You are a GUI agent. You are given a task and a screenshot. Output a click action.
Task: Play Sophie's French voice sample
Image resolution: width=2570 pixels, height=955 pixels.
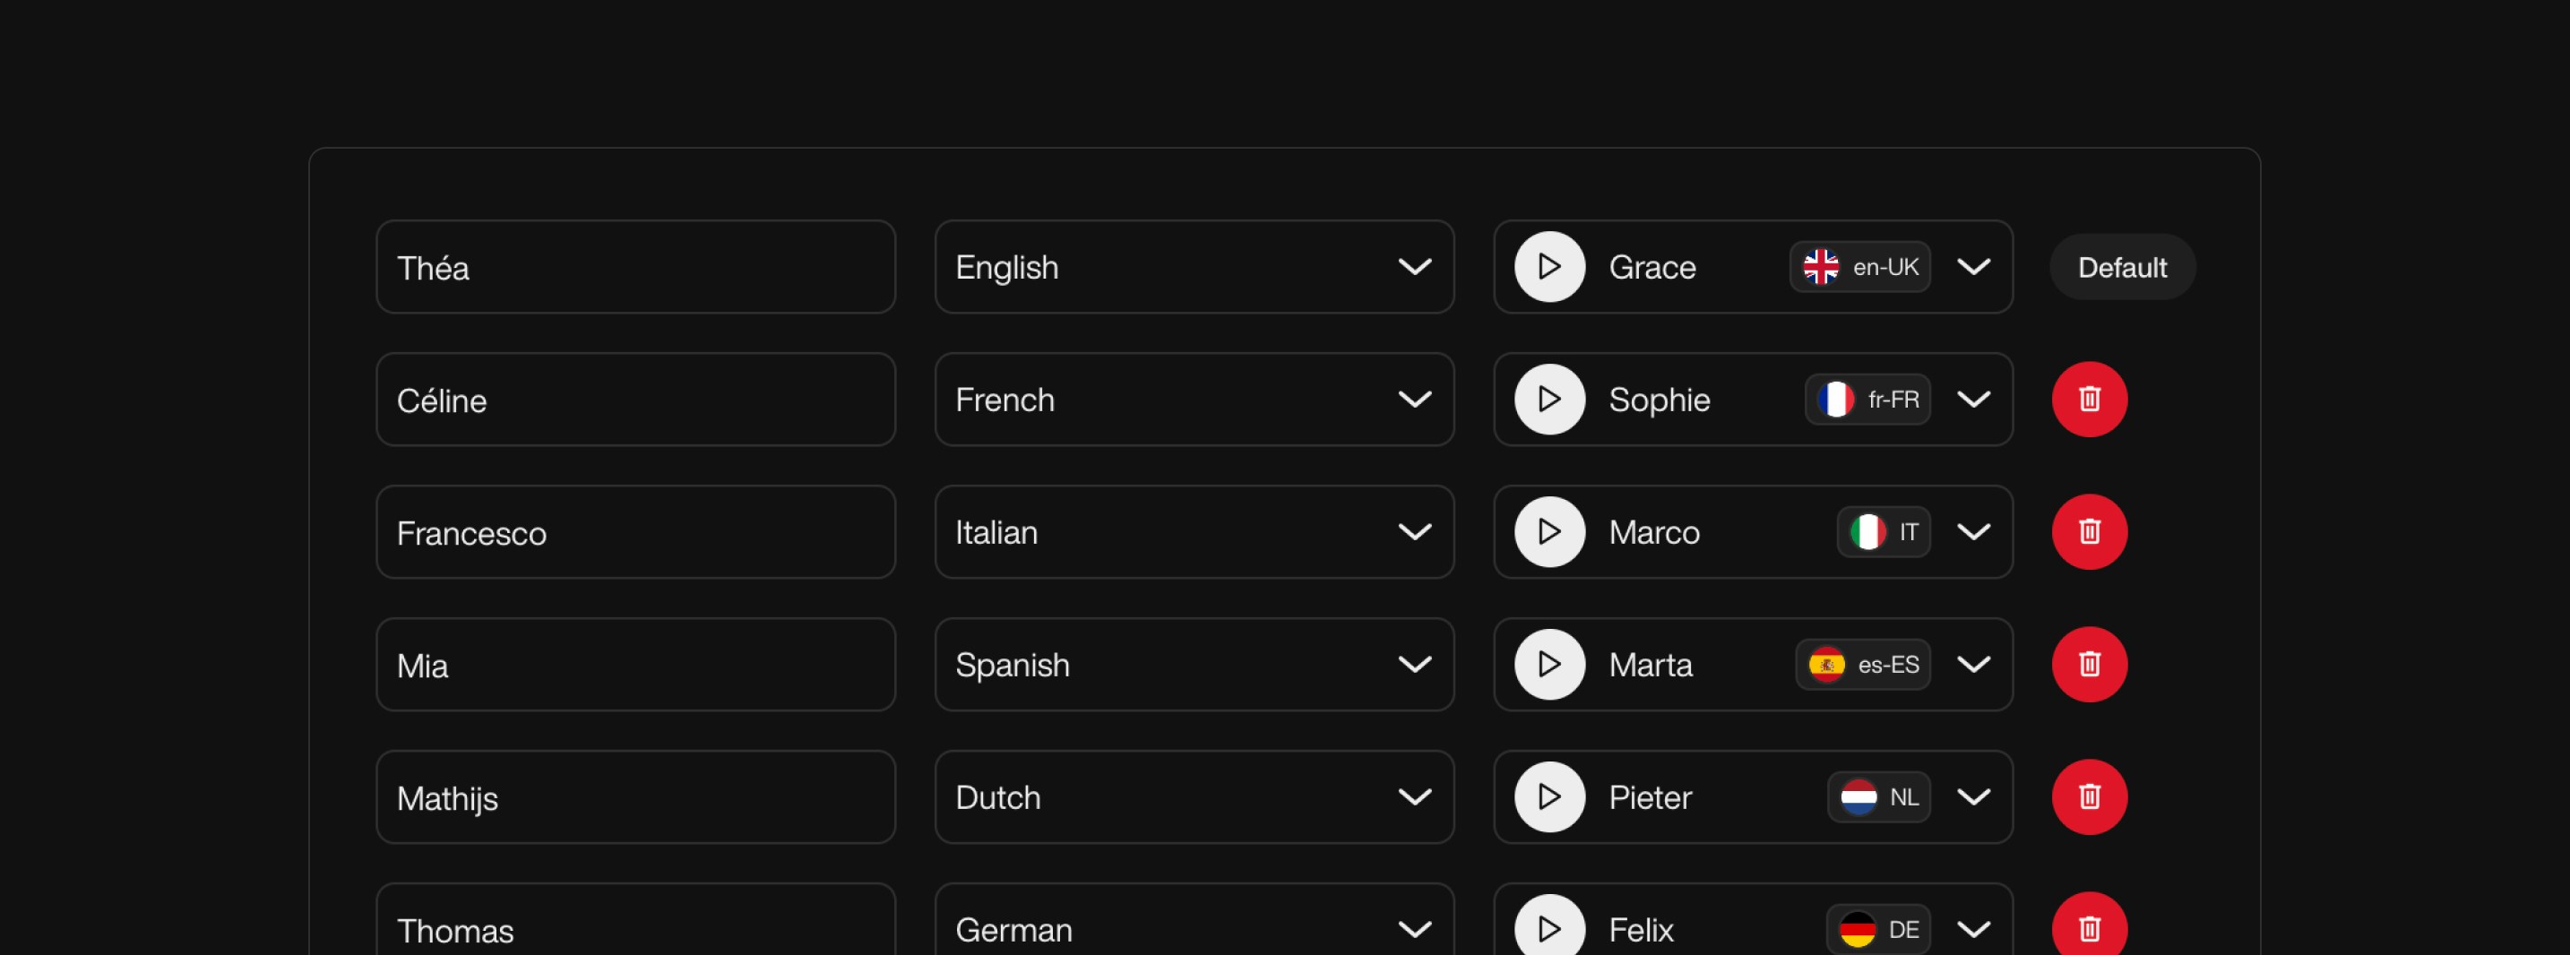(x=1548, y=400)
